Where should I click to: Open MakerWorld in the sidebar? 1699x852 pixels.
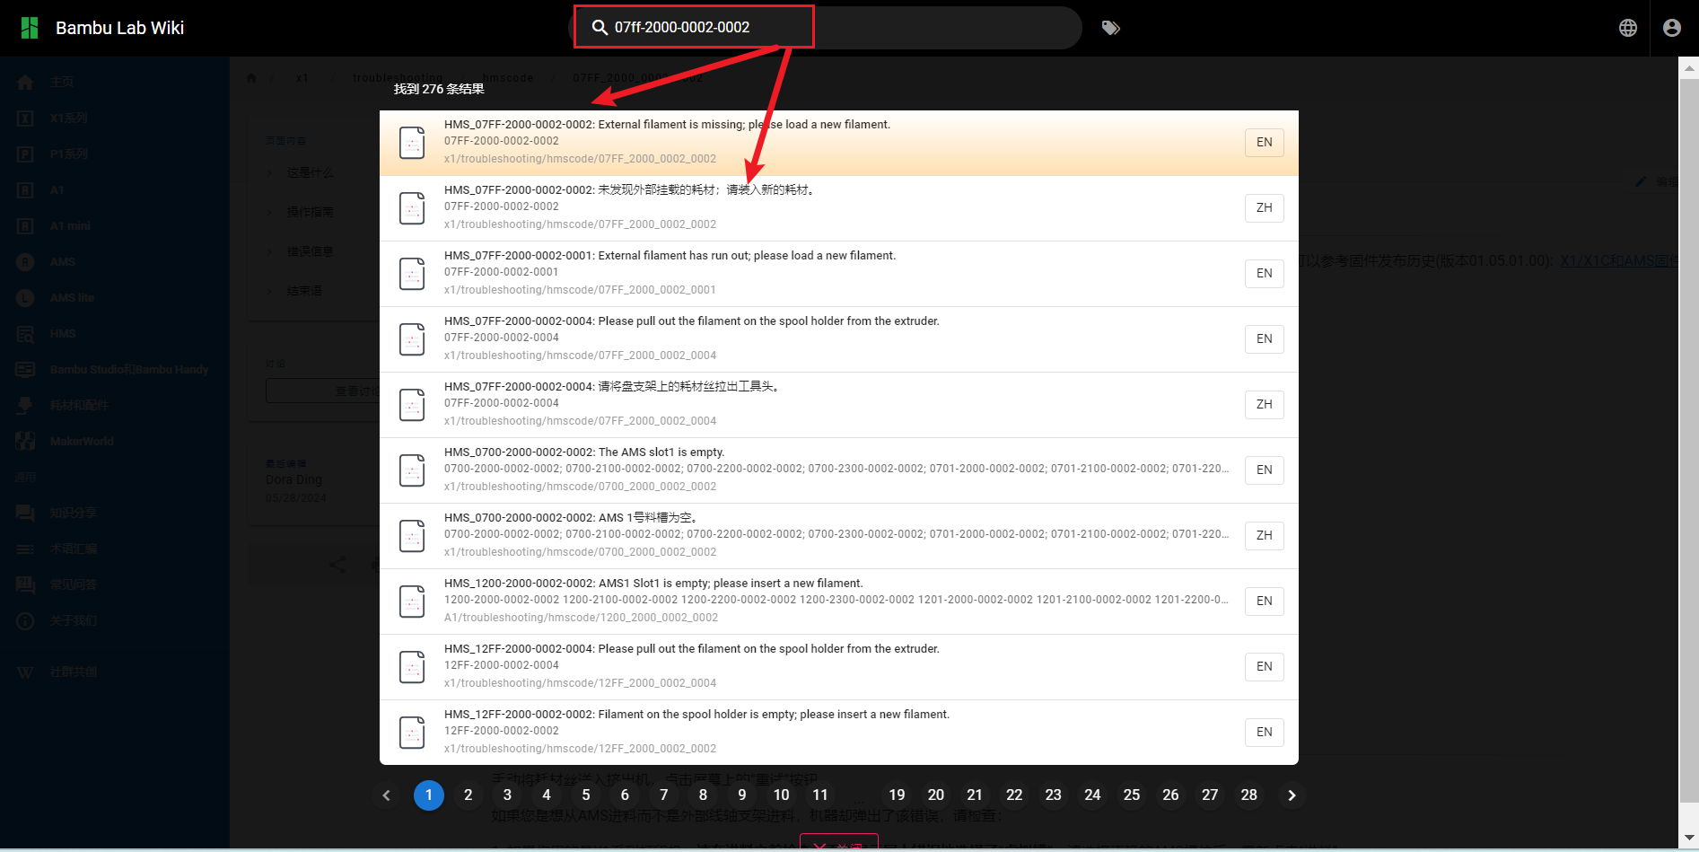115,442
